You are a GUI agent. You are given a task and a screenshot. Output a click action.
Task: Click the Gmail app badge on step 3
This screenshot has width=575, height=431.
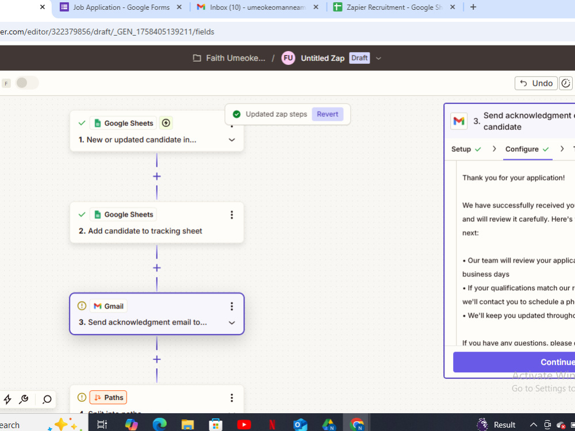point(109,306)
